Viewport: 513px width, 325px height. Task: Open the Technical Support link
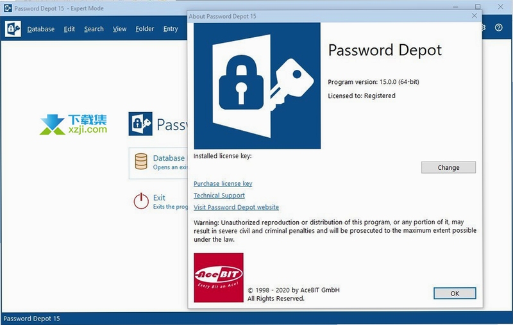(219, 196)
